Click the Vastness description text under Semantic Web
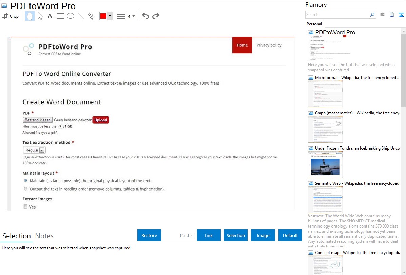 (353, 231)
